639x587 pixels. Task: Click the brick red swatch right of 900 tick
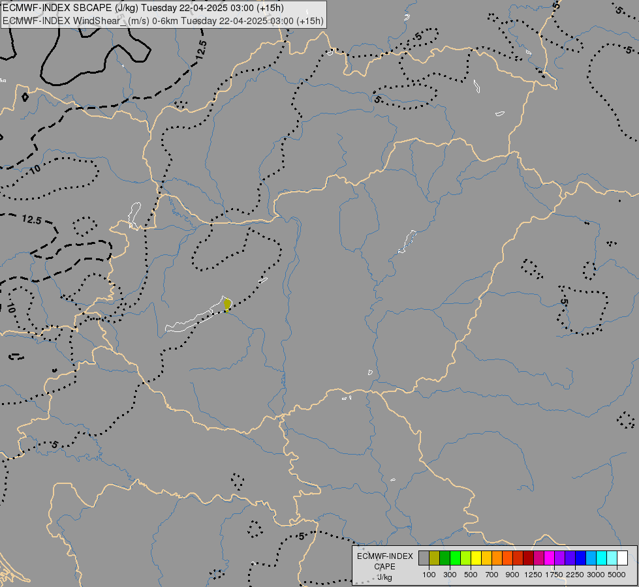click(518, 558)
